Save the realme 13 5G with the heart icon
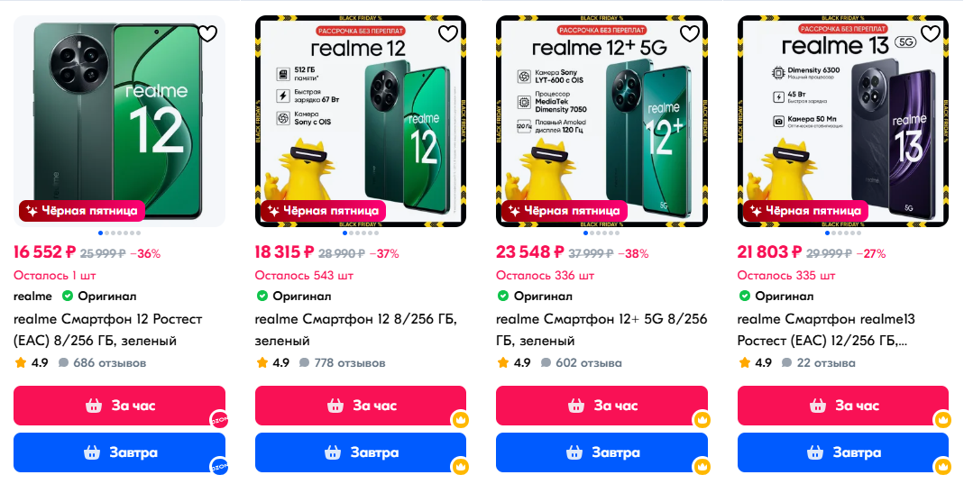Viewport: 964px width, 484px height. click(931, 33)
